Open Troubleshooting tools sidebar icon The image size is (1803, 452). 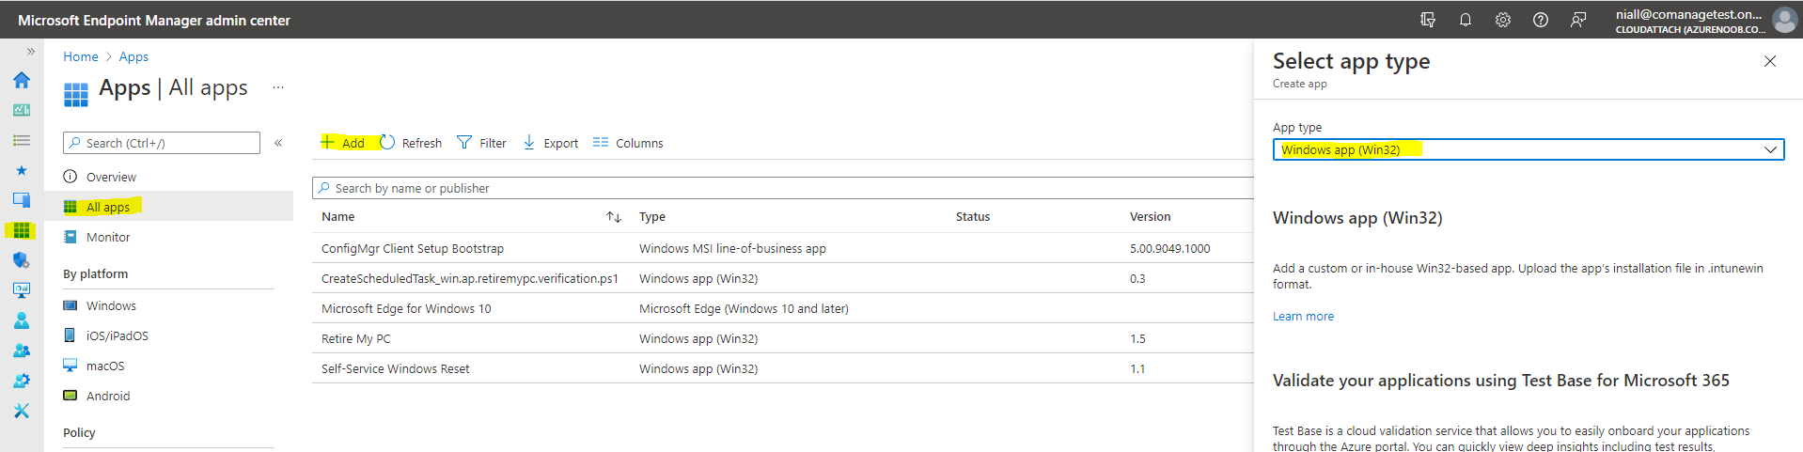[22, 411]
